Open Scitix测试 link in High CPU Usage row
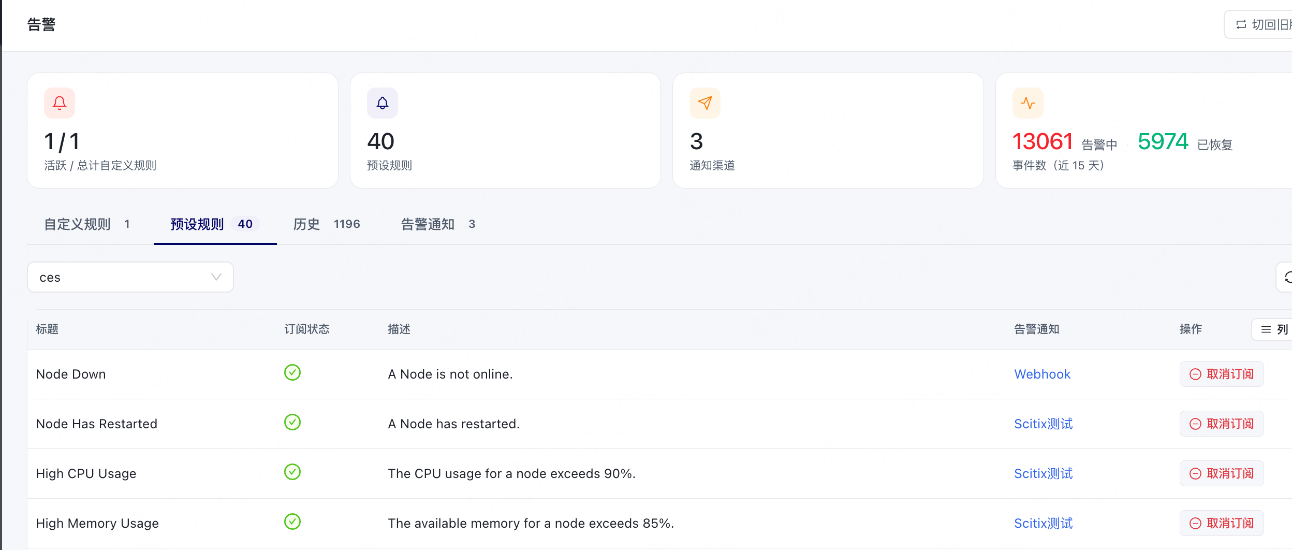1292x550 pixels. (x=1043, y=473)
